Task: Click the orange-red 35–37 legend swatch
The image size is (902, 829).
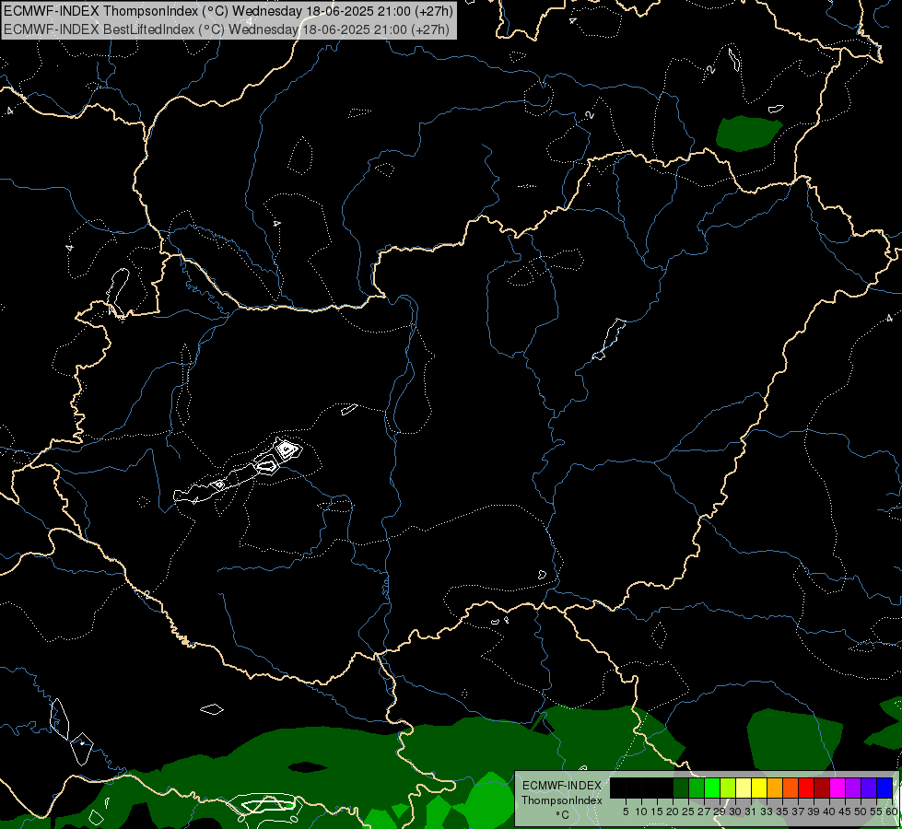Action: tap(790, 788)
